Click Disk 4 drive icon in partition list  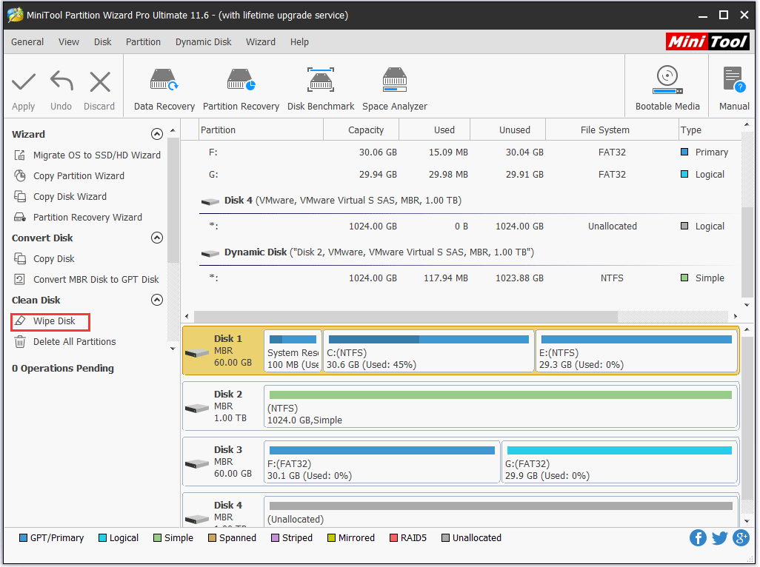(210, 201)
